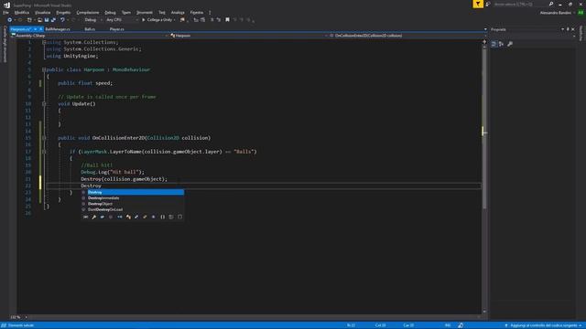586x329 pixels.
Task: Open the editor zoom level dropdown
Action: [18, 317]
